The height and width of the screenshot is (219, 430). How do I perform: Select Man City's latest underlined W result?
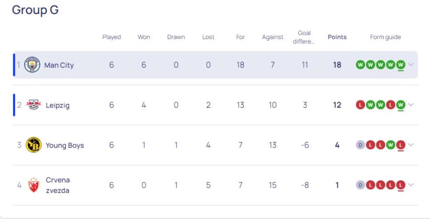coord(401,65)
